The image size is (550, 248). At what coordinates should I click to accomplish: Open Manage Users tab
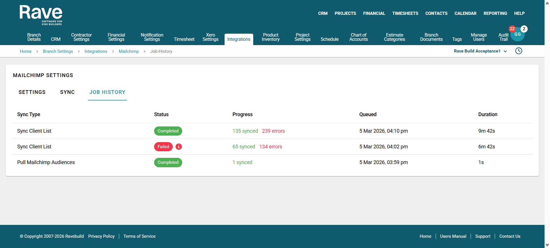pyautogui.click(x=479, y=37)
